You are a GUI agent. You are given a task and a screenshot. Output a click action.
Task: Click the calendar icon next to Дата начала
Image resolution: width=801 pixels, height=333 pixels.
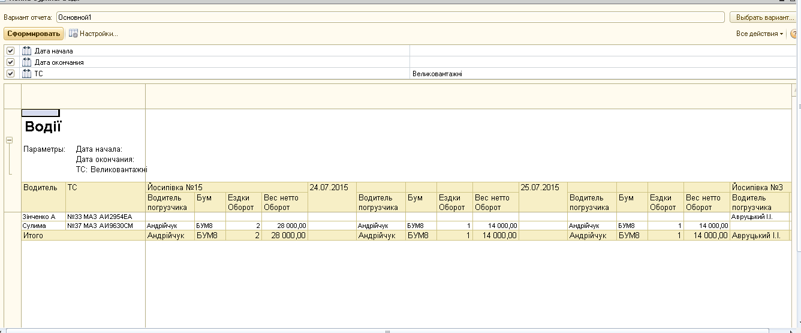pyautogui.click(x=26, y=51)
